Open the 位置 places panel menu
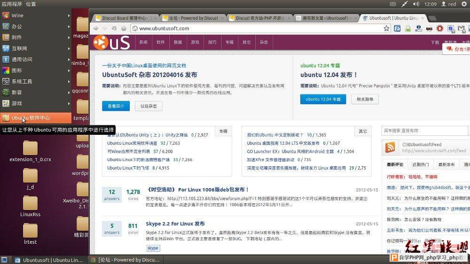The height and width of the screenshot is (264, 470). (x=31, y=4)
